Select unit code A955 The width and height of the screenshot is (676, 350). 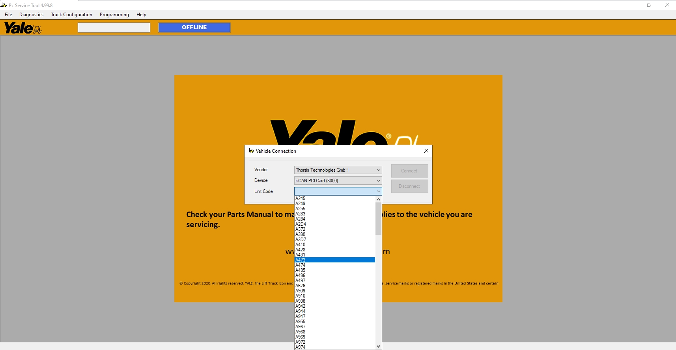tap(335, 322)
